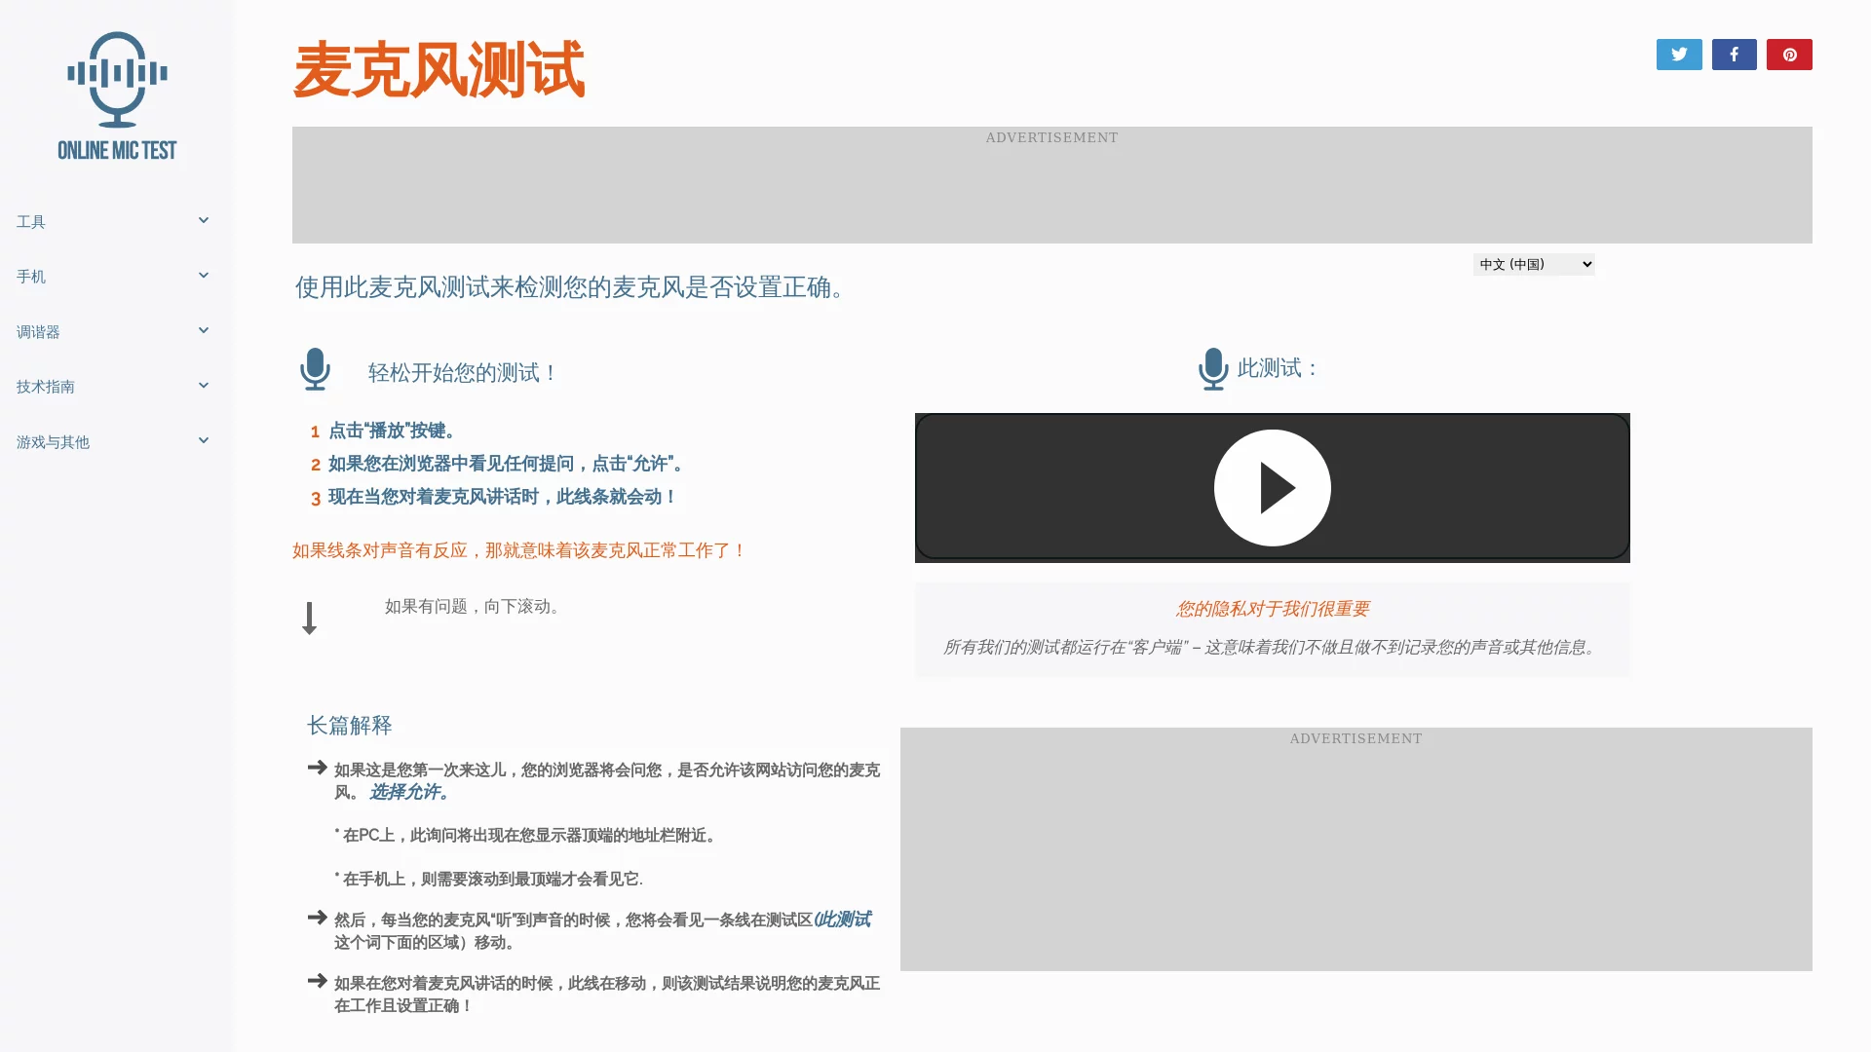Select 工具 in the sidebar menu

click(x=31, y=222)
